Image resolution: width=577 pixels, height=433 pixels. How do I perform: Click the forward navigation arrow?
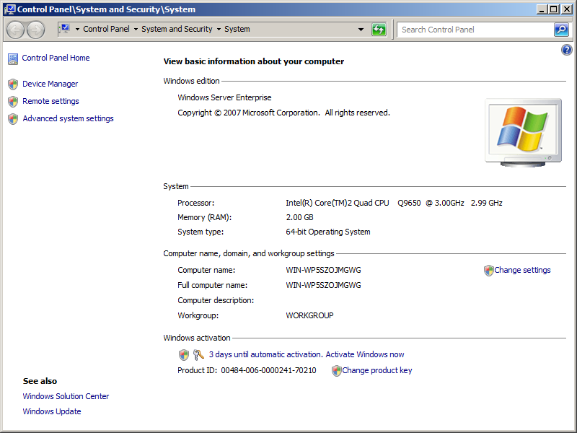35,30
